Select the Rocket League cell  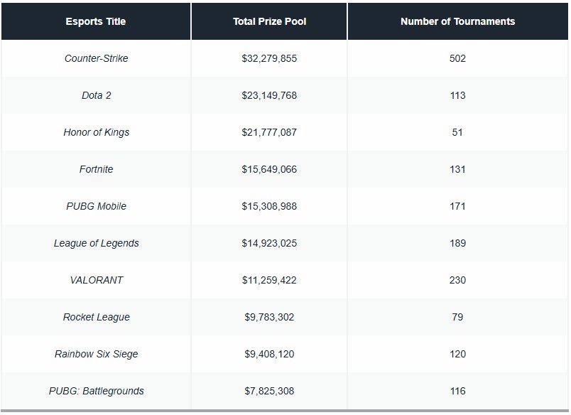pyautogui.click(x=96, y=317)
